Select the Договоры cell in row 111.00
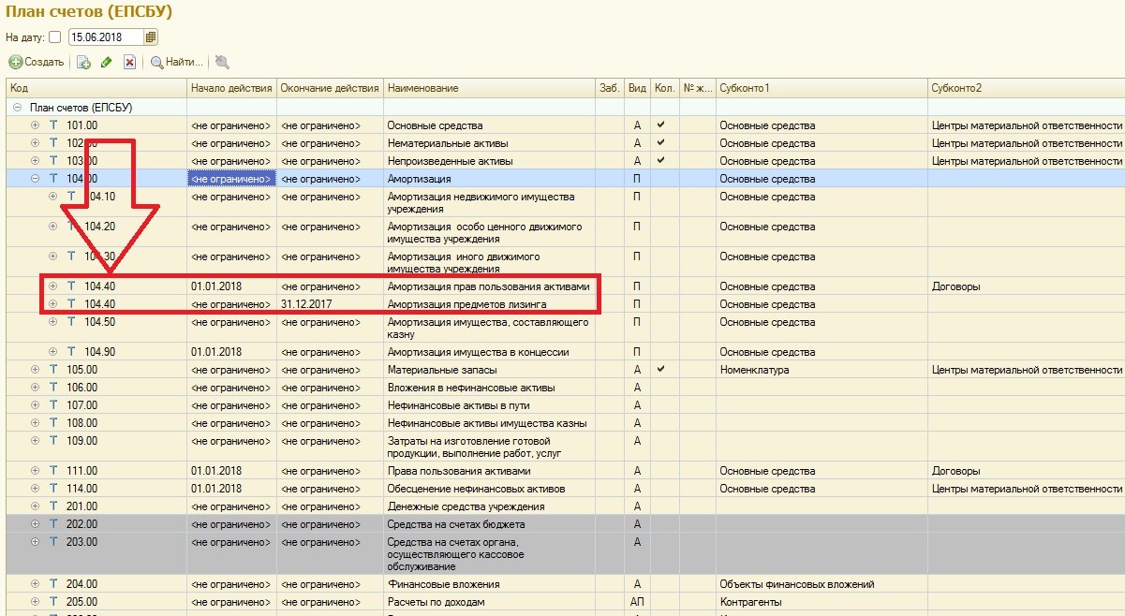Screen dimensions: 1125x616 click(x=1026, y=471)
